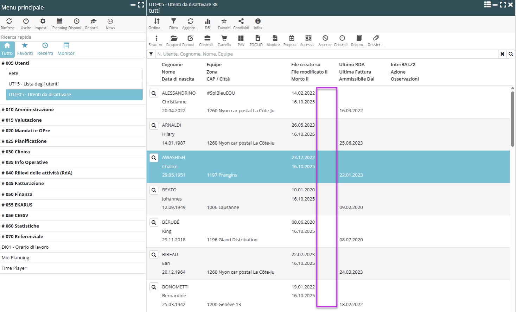
Task: Open the Carrello cart icon
Action: click(224, 38)
